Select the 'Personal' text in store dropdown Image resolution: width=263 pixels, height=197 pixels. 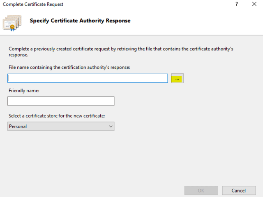pos(18,127)
